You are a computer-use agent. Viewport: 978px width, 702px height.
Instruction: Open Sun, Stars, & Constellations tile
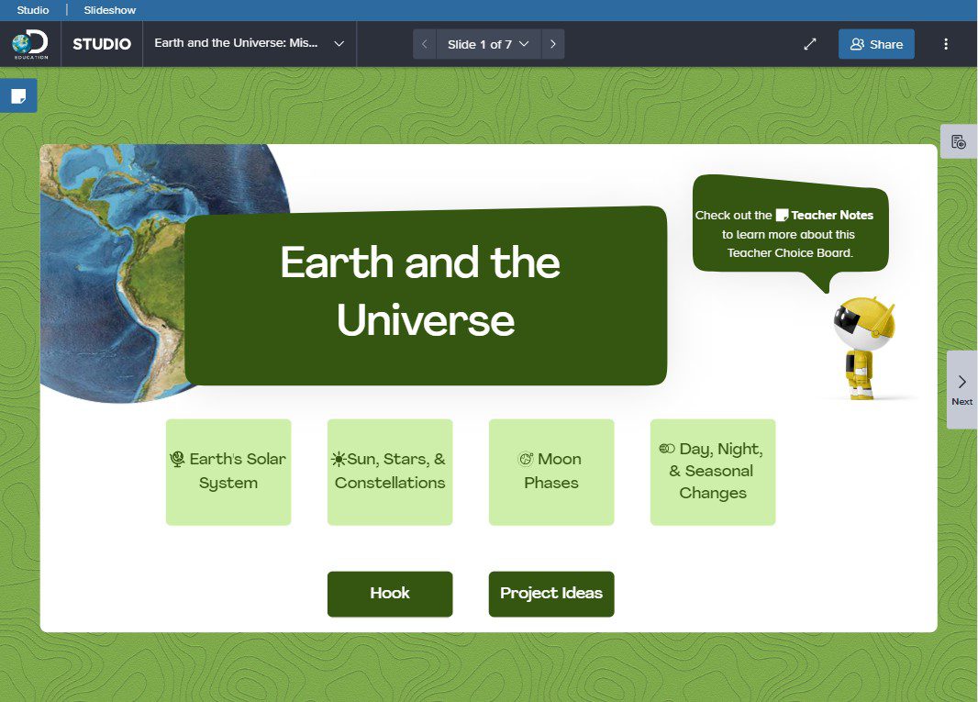coord(390,472)
